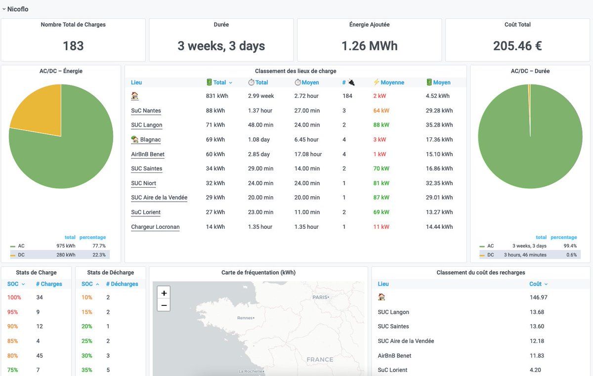Click the house icon in first location row

tap(134, 96)
